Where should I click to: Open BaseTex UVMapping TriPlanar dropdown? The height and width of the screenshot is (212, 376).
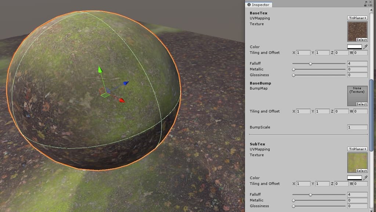point(357,18)
